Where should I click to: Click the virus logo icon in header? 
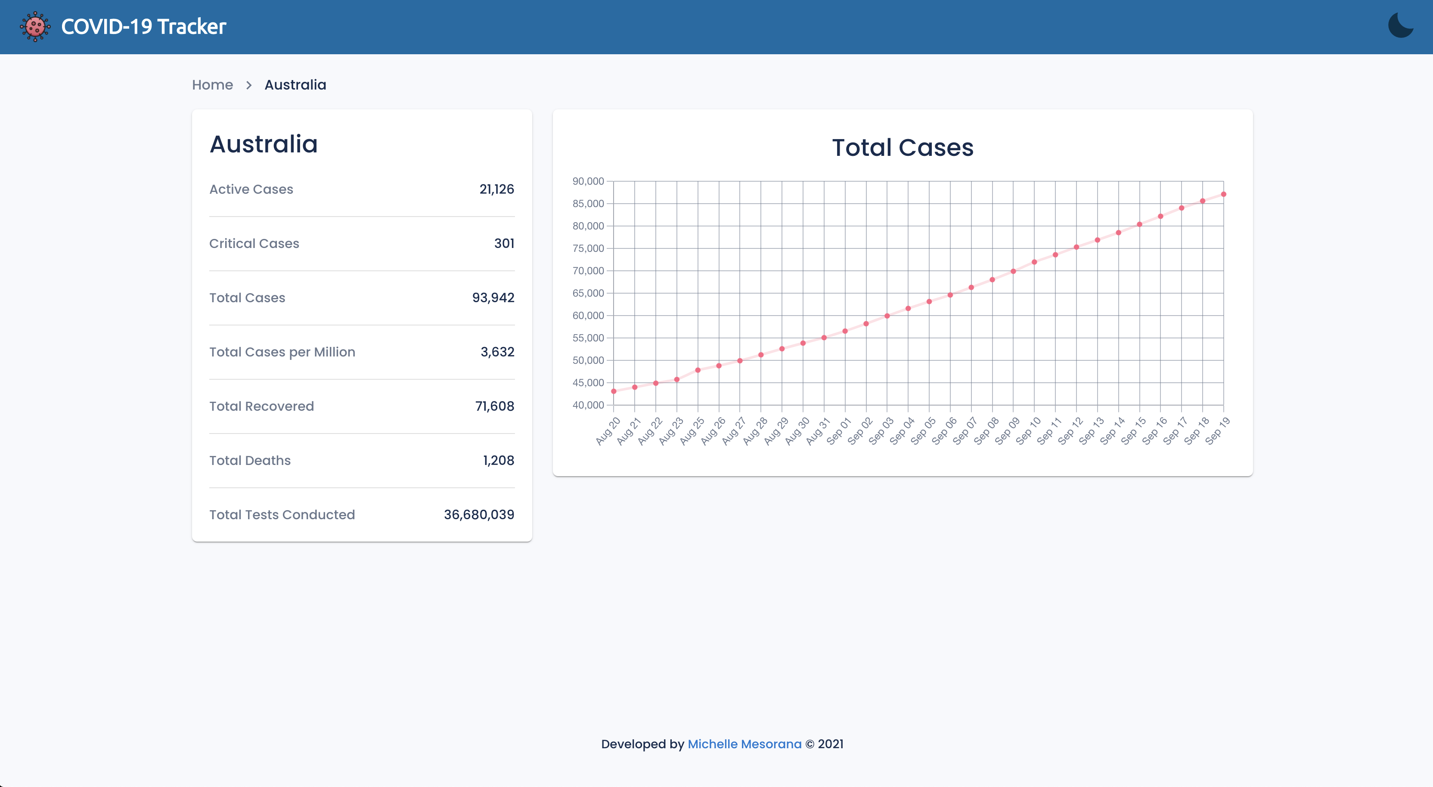point(35,27)
